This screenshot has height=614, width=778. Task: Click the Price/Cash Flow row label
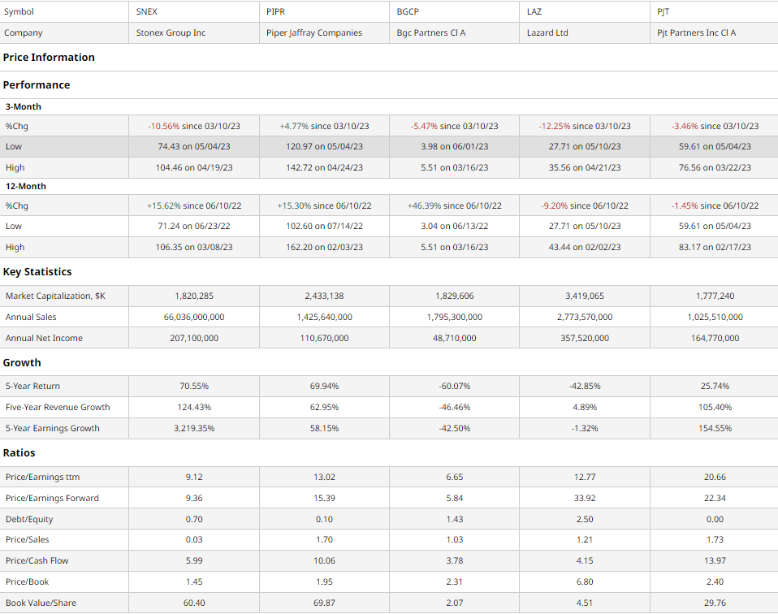(x=37, y=561)
